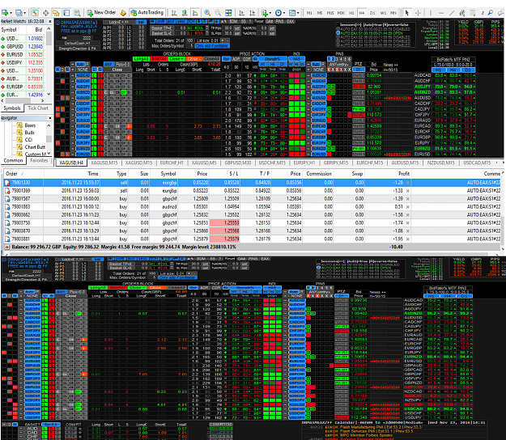This screenshot has width=506, height=440.
Task: Open a new chart from toolbar
Action: click(x=5, y=13)
